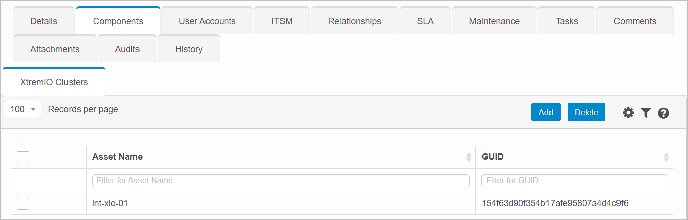The height and width of the screenshot is (220, 688).
Task: Open the records per page dropdown
Action: tap(23, 109)
